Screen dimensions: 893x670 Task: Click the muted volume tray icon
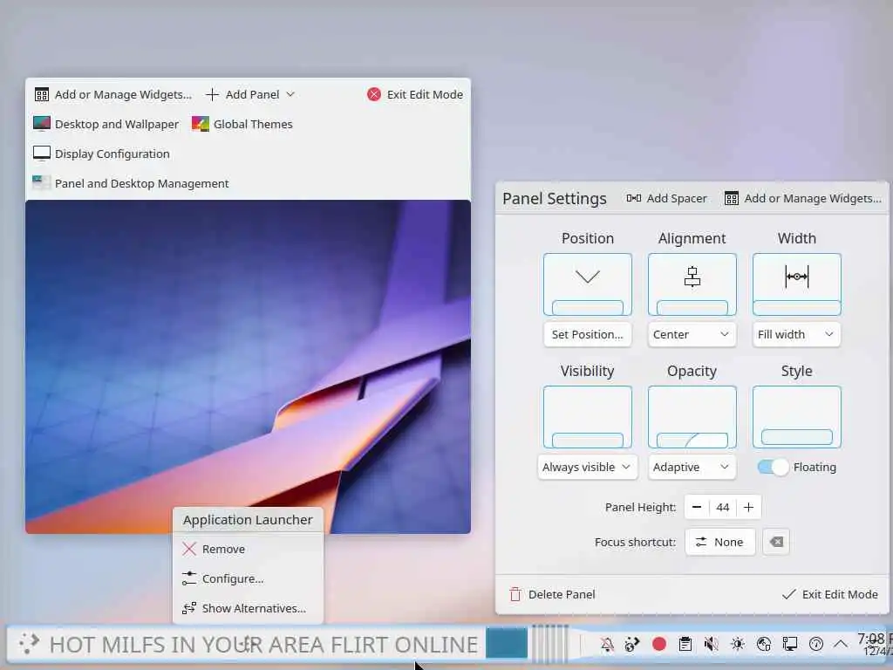pos(712,645)
